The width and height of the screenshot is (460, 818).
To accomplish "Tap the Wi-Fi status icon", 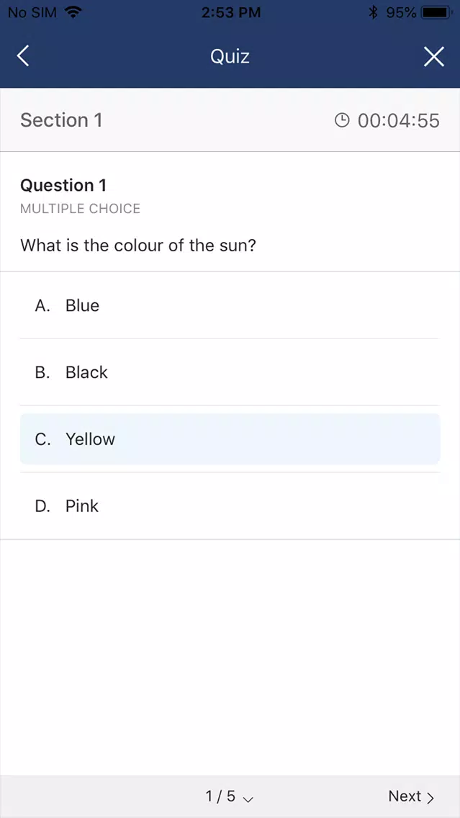I will point(73,12).
